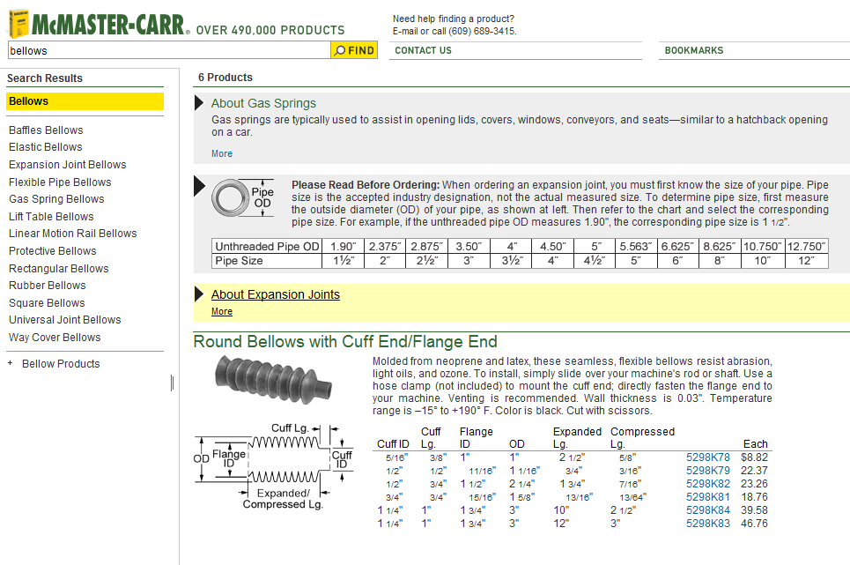Open the bellows dimension diagram
Screen dimensions: 850x565
pos(274,466)
